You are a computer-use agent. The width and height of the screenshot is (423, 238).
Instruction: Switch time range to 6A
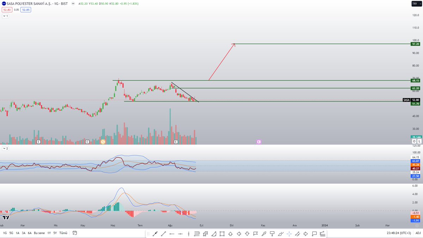[30, 233]
